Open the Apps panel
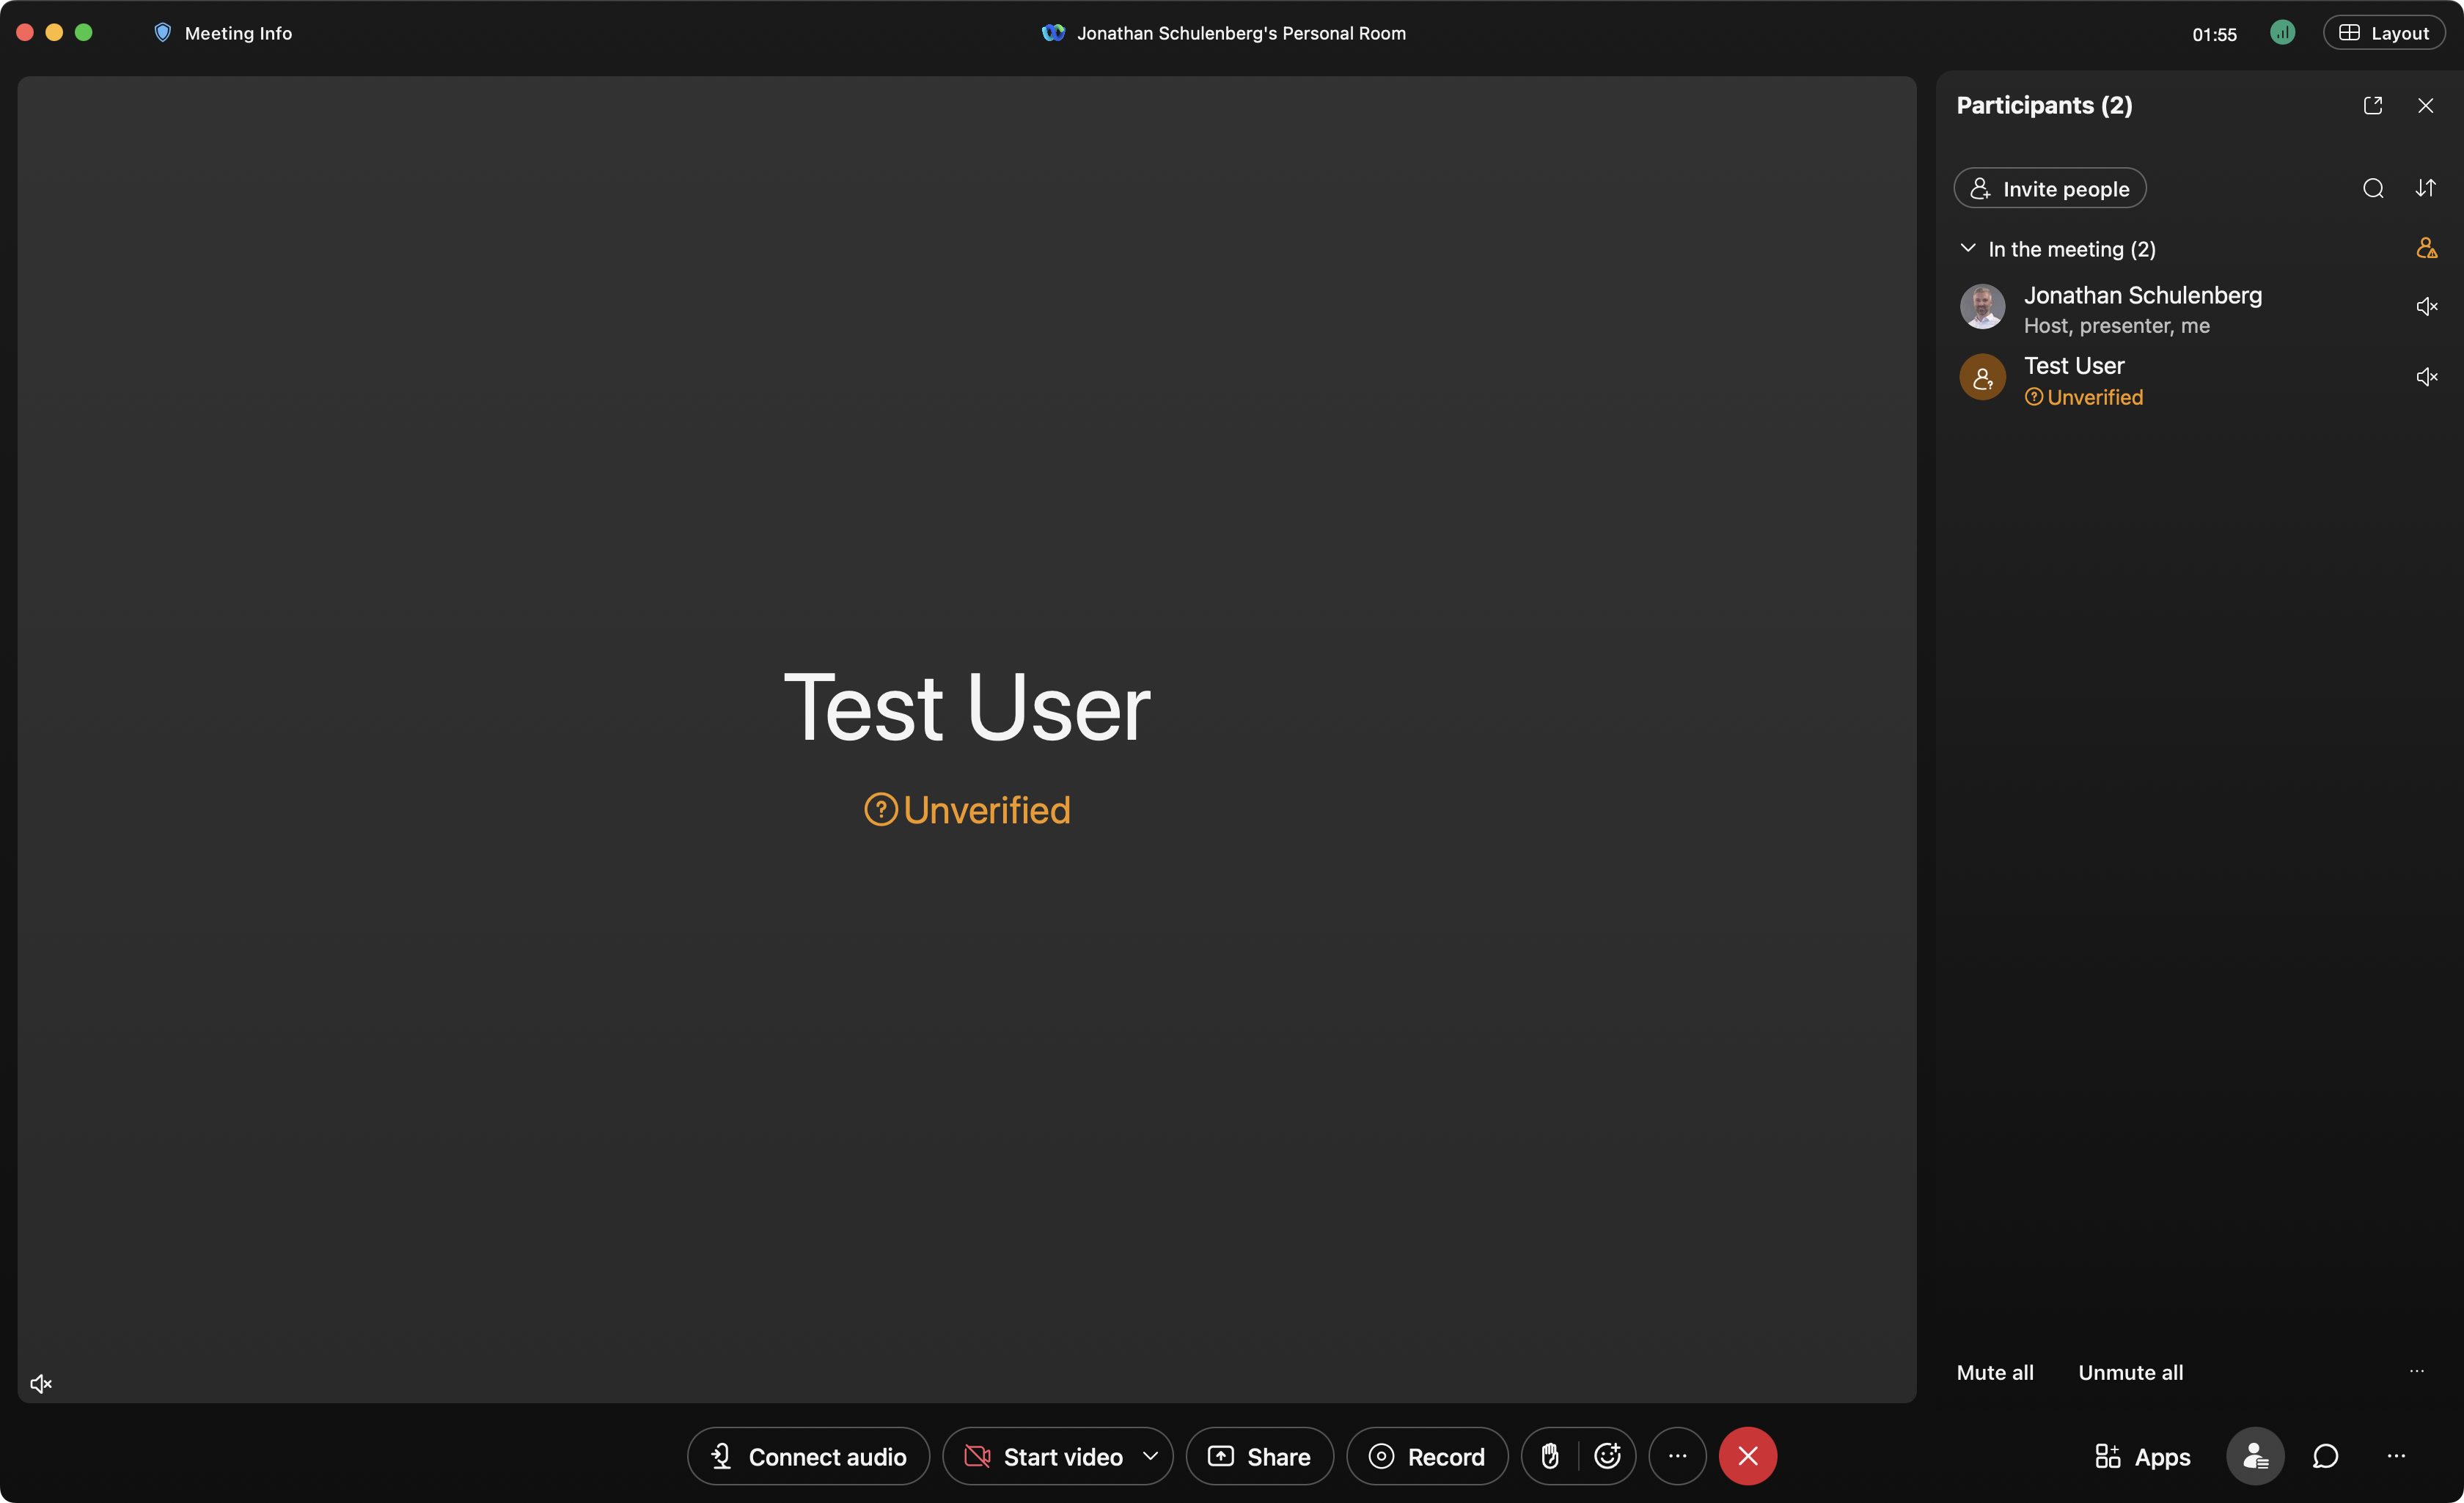This screenshot has width=2464, height=1503. coord(2142,1456)
